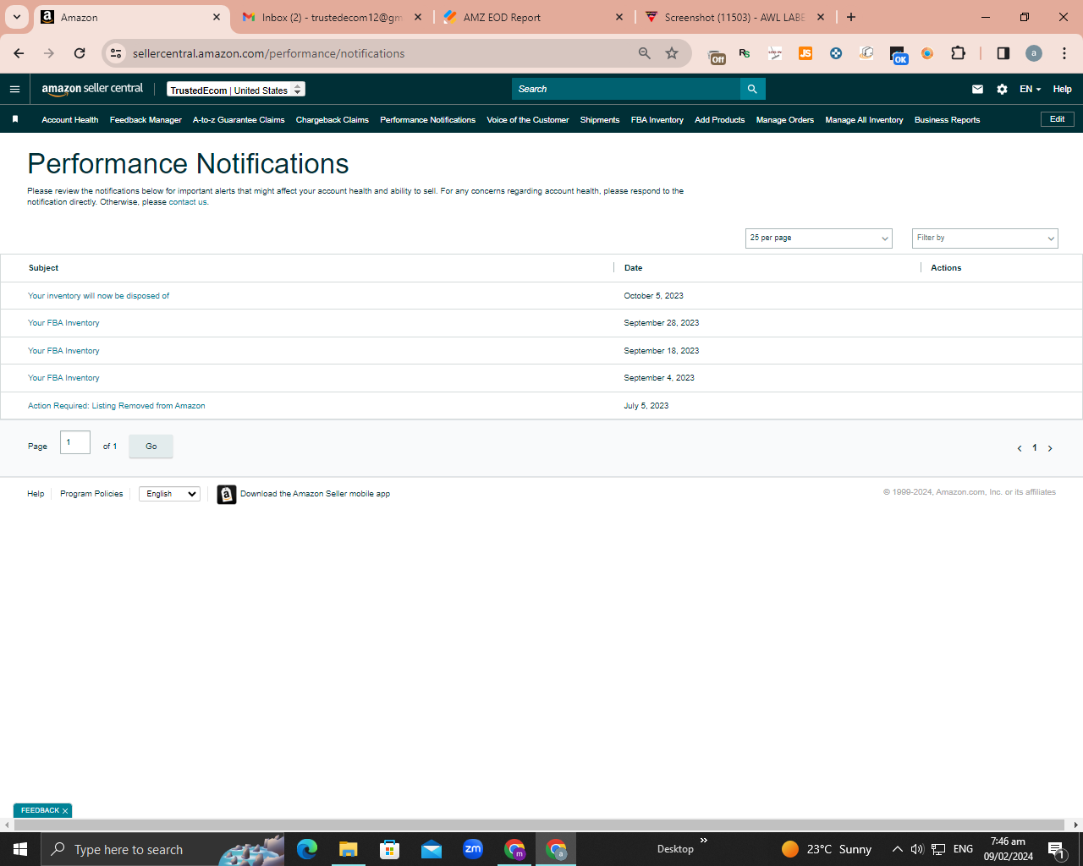
Task: Click the amazon seller central logo
Action: coord(92,89)
